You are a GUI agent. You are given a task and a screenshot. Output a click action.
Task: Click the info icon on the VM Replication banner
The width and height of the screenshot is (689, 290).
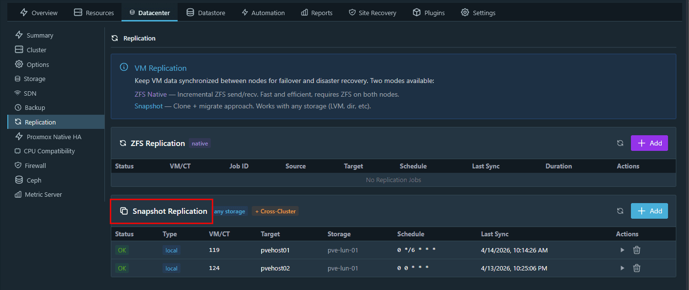pos(123,67)
